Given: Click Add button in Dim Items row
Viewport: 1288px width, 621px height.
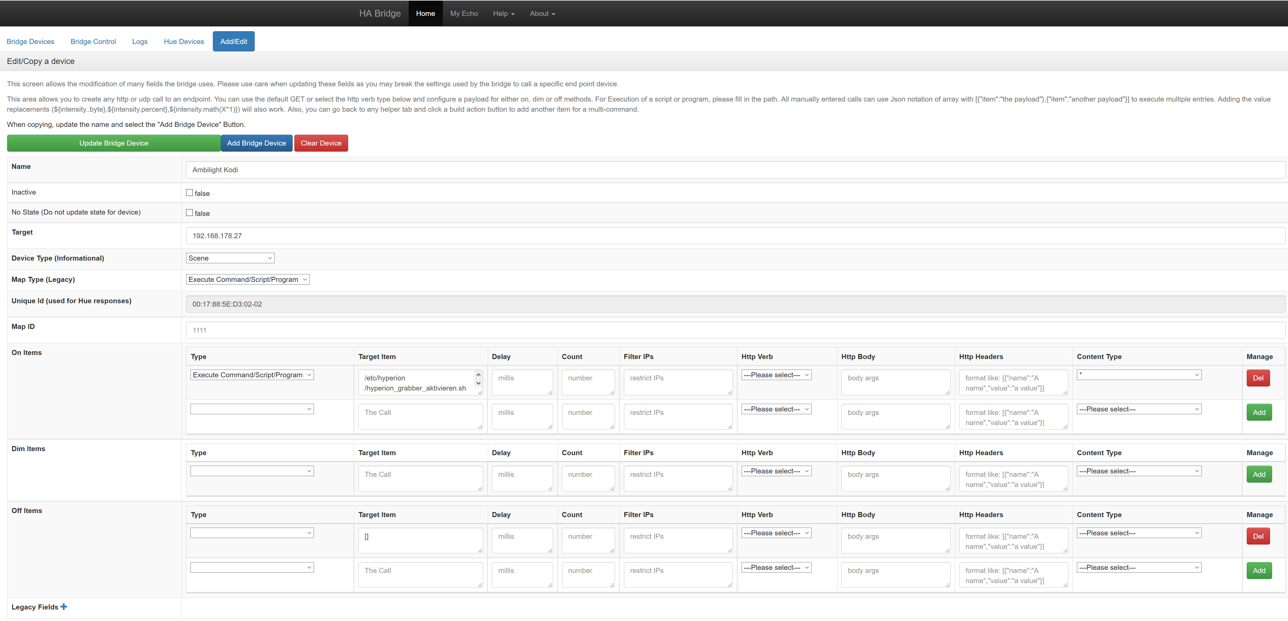Looking at the screenshot, I should coord(1259,474).
